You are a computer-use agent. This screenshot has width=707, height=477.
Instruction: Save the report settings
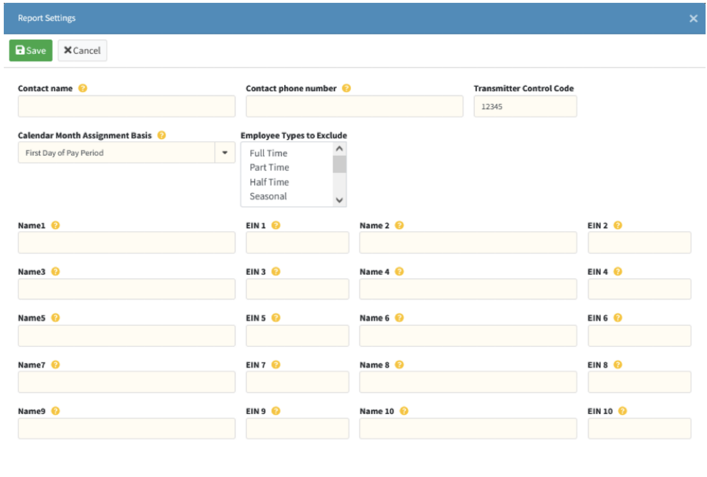(x=31, y=51)
